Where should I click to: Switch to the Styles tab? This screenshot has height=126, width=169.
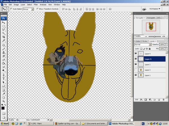[144, 41]
